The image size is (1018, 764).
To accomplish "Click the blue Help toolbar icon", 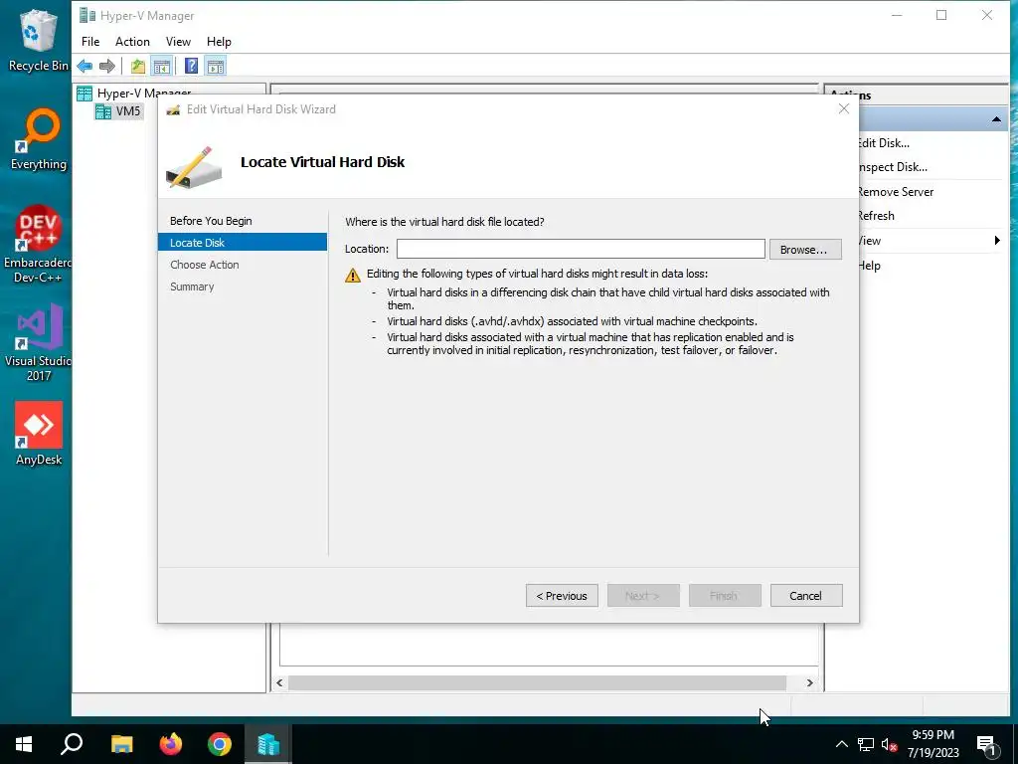I will tap(192, 66).
